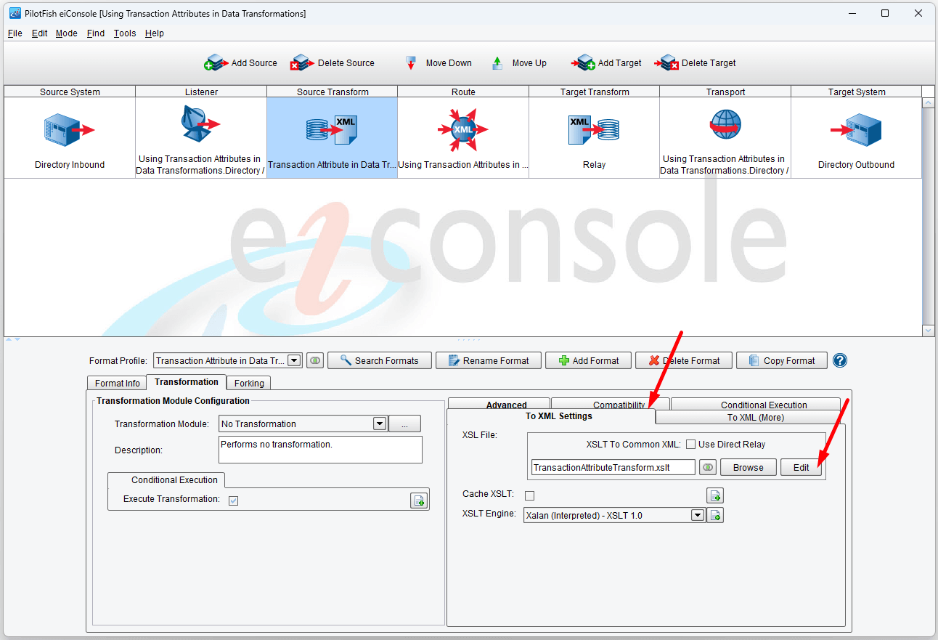
Task: Click the Description text area
Action: pyautogui.click(x=320, y=450)
